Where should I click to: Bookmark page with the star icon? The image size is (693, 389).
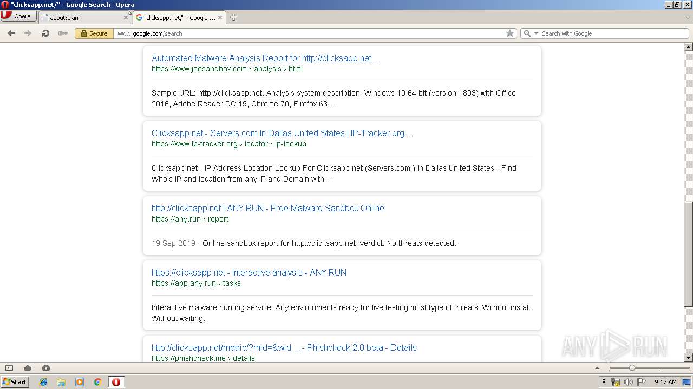point(509,33)
